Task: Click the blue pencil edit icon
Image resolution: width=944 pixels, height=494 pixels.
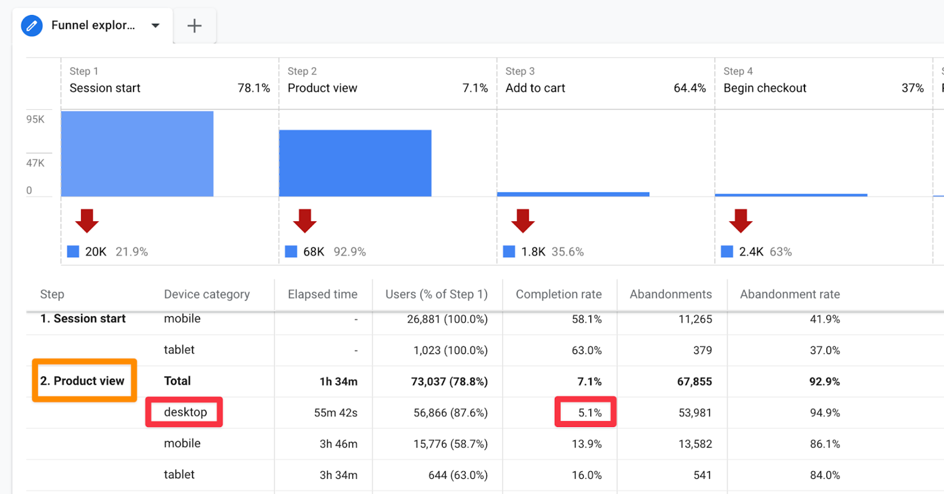Action: coord(32,25)
